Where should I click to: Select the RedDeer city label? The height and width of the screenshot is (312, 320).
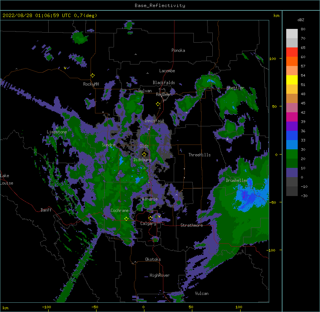pos(164,94)
